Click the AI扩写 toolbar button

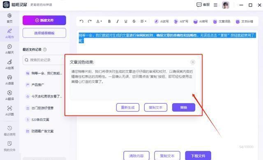[x=181, y=21]
